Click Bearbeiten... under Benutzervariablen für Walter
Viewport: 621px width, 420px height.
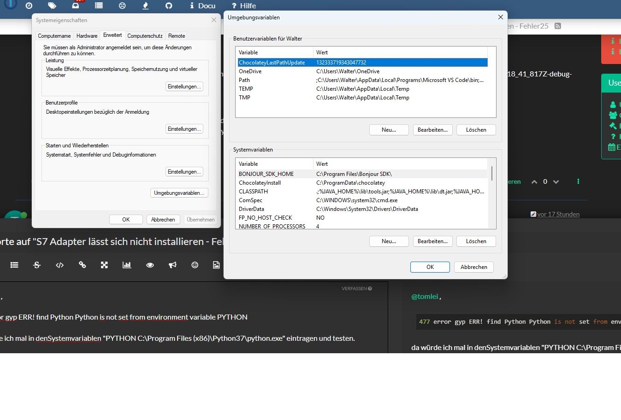coord(432,130)
